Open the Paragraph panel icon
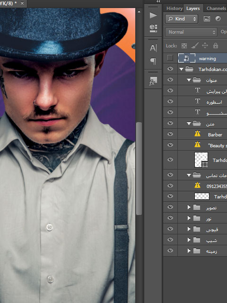227x303 pixels. (153, 61)
